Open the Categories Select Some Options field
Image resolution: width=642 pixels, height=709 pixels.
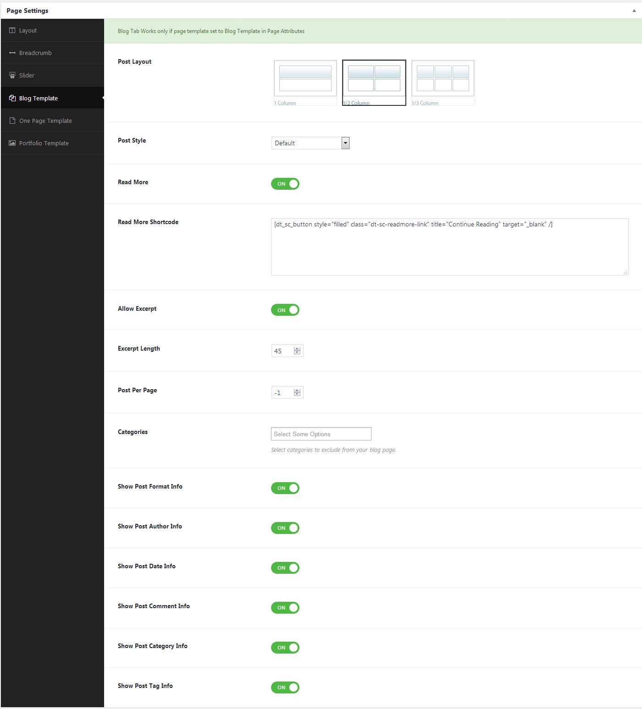click(321, 434)
